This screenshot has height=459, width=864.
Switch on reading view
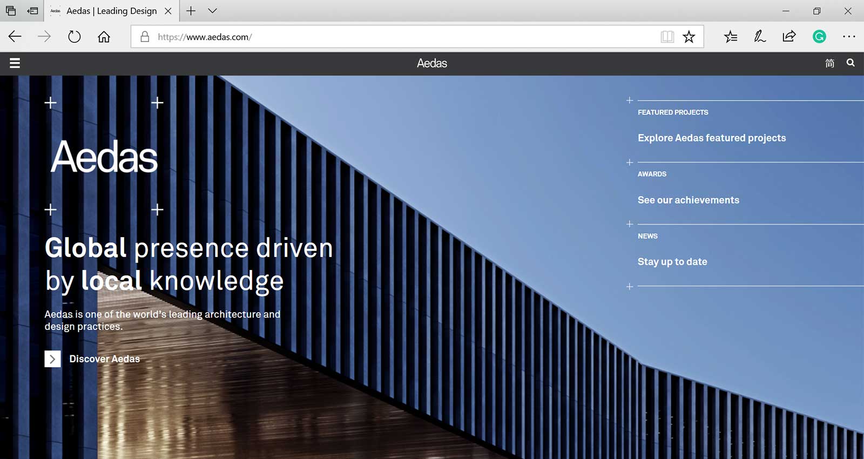(667, 37)
